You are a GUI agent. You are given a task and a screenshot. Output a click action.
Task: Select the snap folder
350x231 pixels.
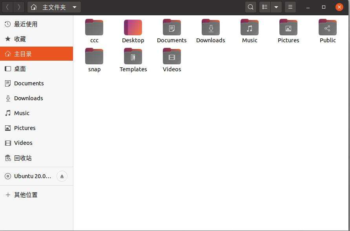pyautogui.click(x=94, y=57)
